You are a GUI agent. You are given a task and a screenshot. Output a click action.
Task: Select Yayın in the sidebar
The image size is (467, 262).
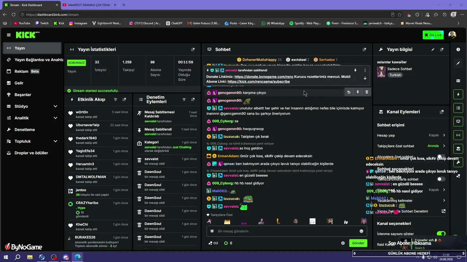pos(32,48)
